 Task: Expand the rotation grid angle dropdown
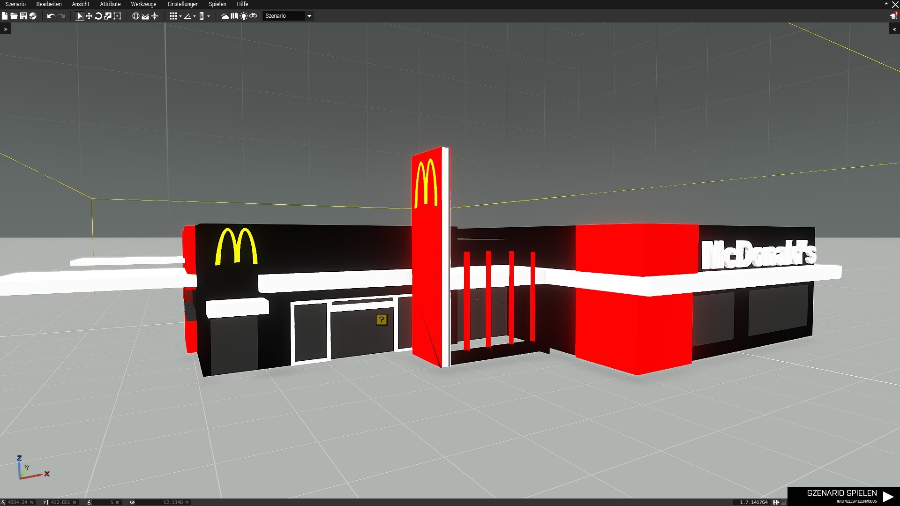pyautogui.click(x=195, y=16)
